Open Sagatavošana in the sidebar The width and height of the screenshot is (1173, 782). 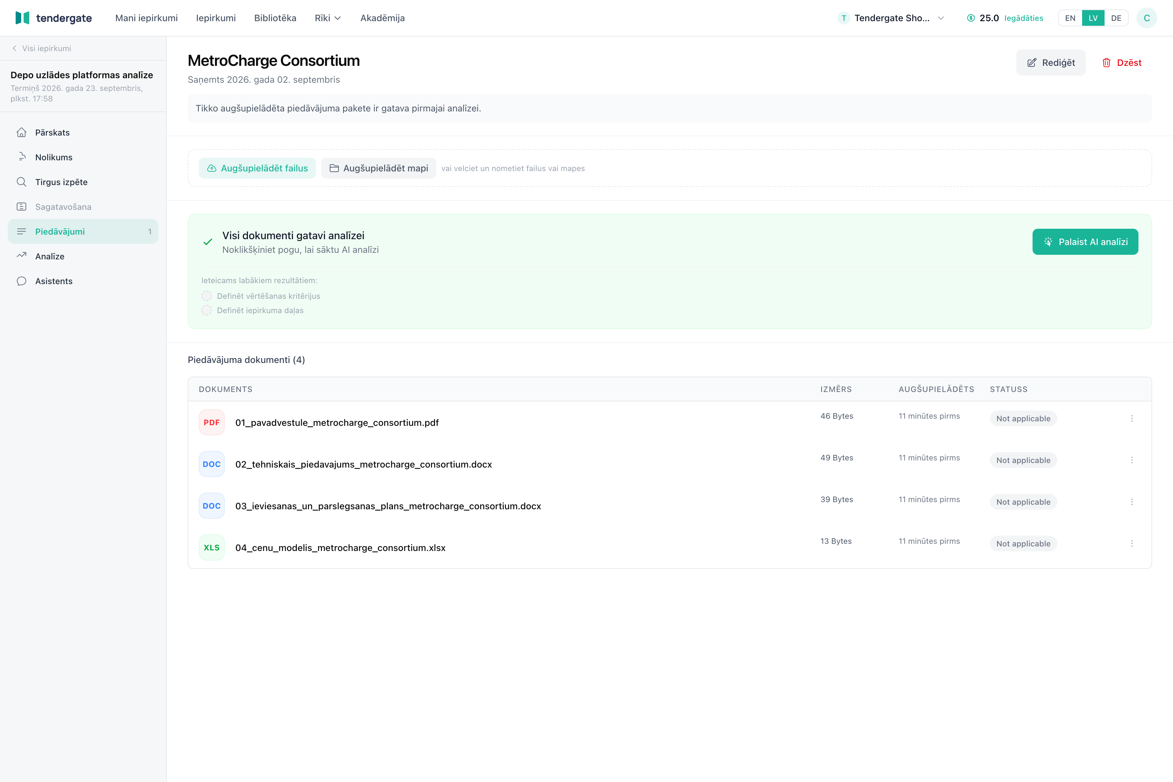tap(83, 207)
